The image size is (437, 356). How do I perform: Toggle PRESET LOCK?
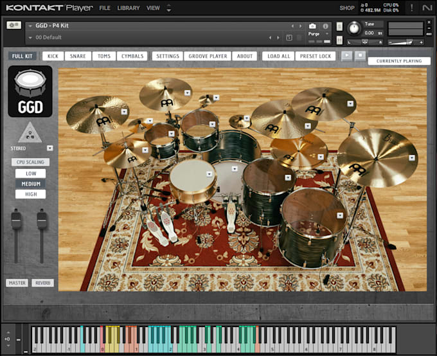[x=315, y=56]
